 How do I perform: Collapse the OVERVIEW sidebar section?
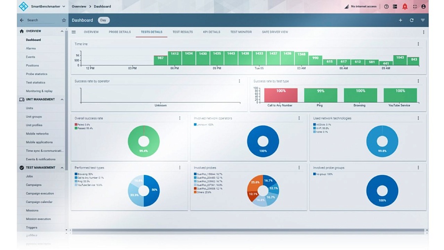(62, 31)
